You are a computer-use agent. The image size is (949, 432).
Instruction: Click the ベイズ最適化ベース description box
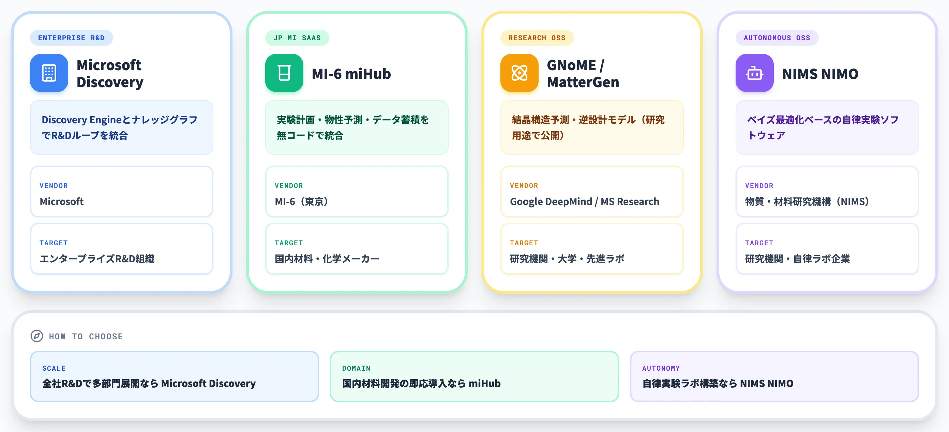click(x=827, y=127)
